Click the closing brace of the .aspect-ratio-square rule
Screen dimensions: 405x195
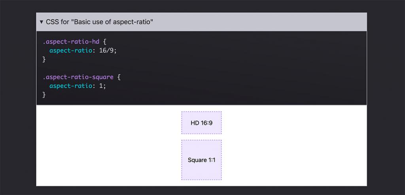point(44,95)
